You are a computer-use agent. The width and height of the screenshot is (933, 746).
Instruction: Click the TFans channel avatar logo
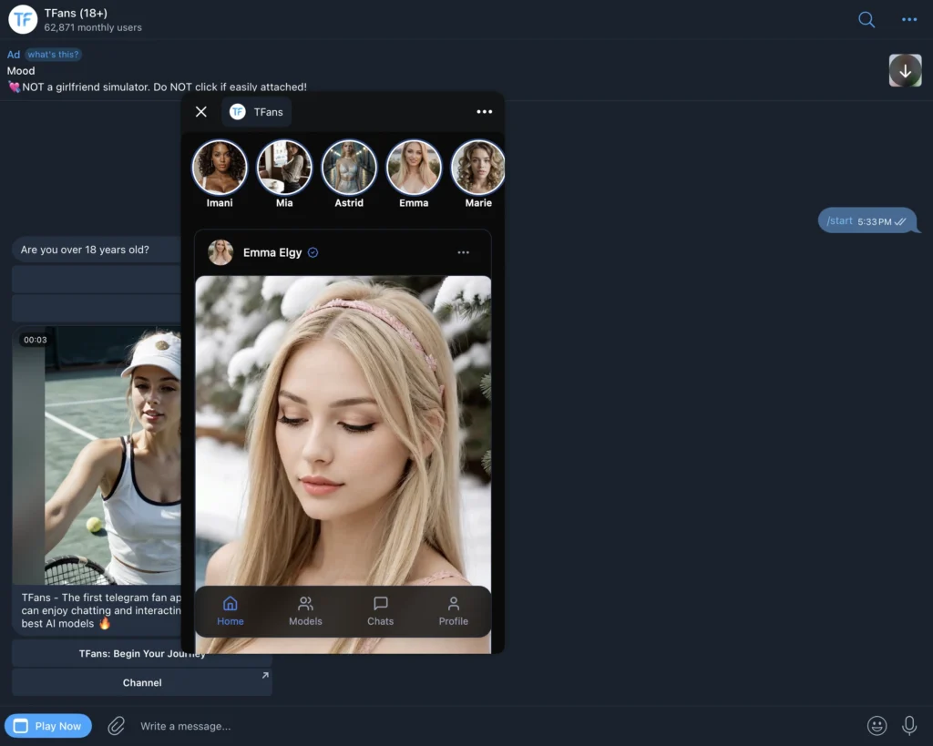[x=23, y=20]
